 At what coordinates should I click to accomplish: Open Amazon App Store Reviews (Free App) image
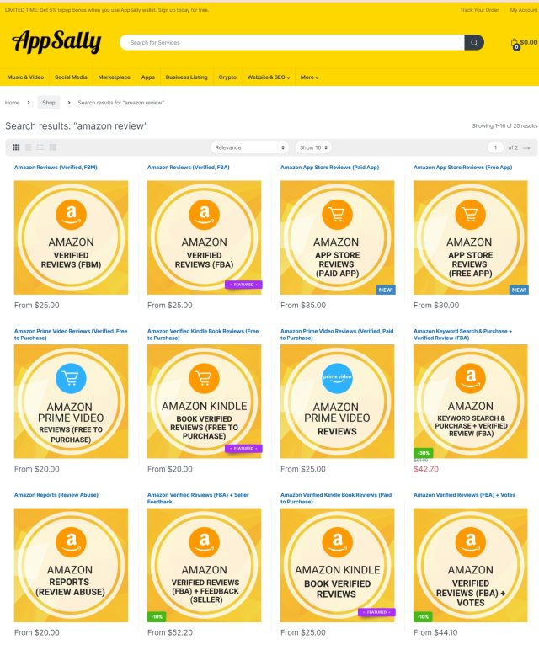point(470,237)
